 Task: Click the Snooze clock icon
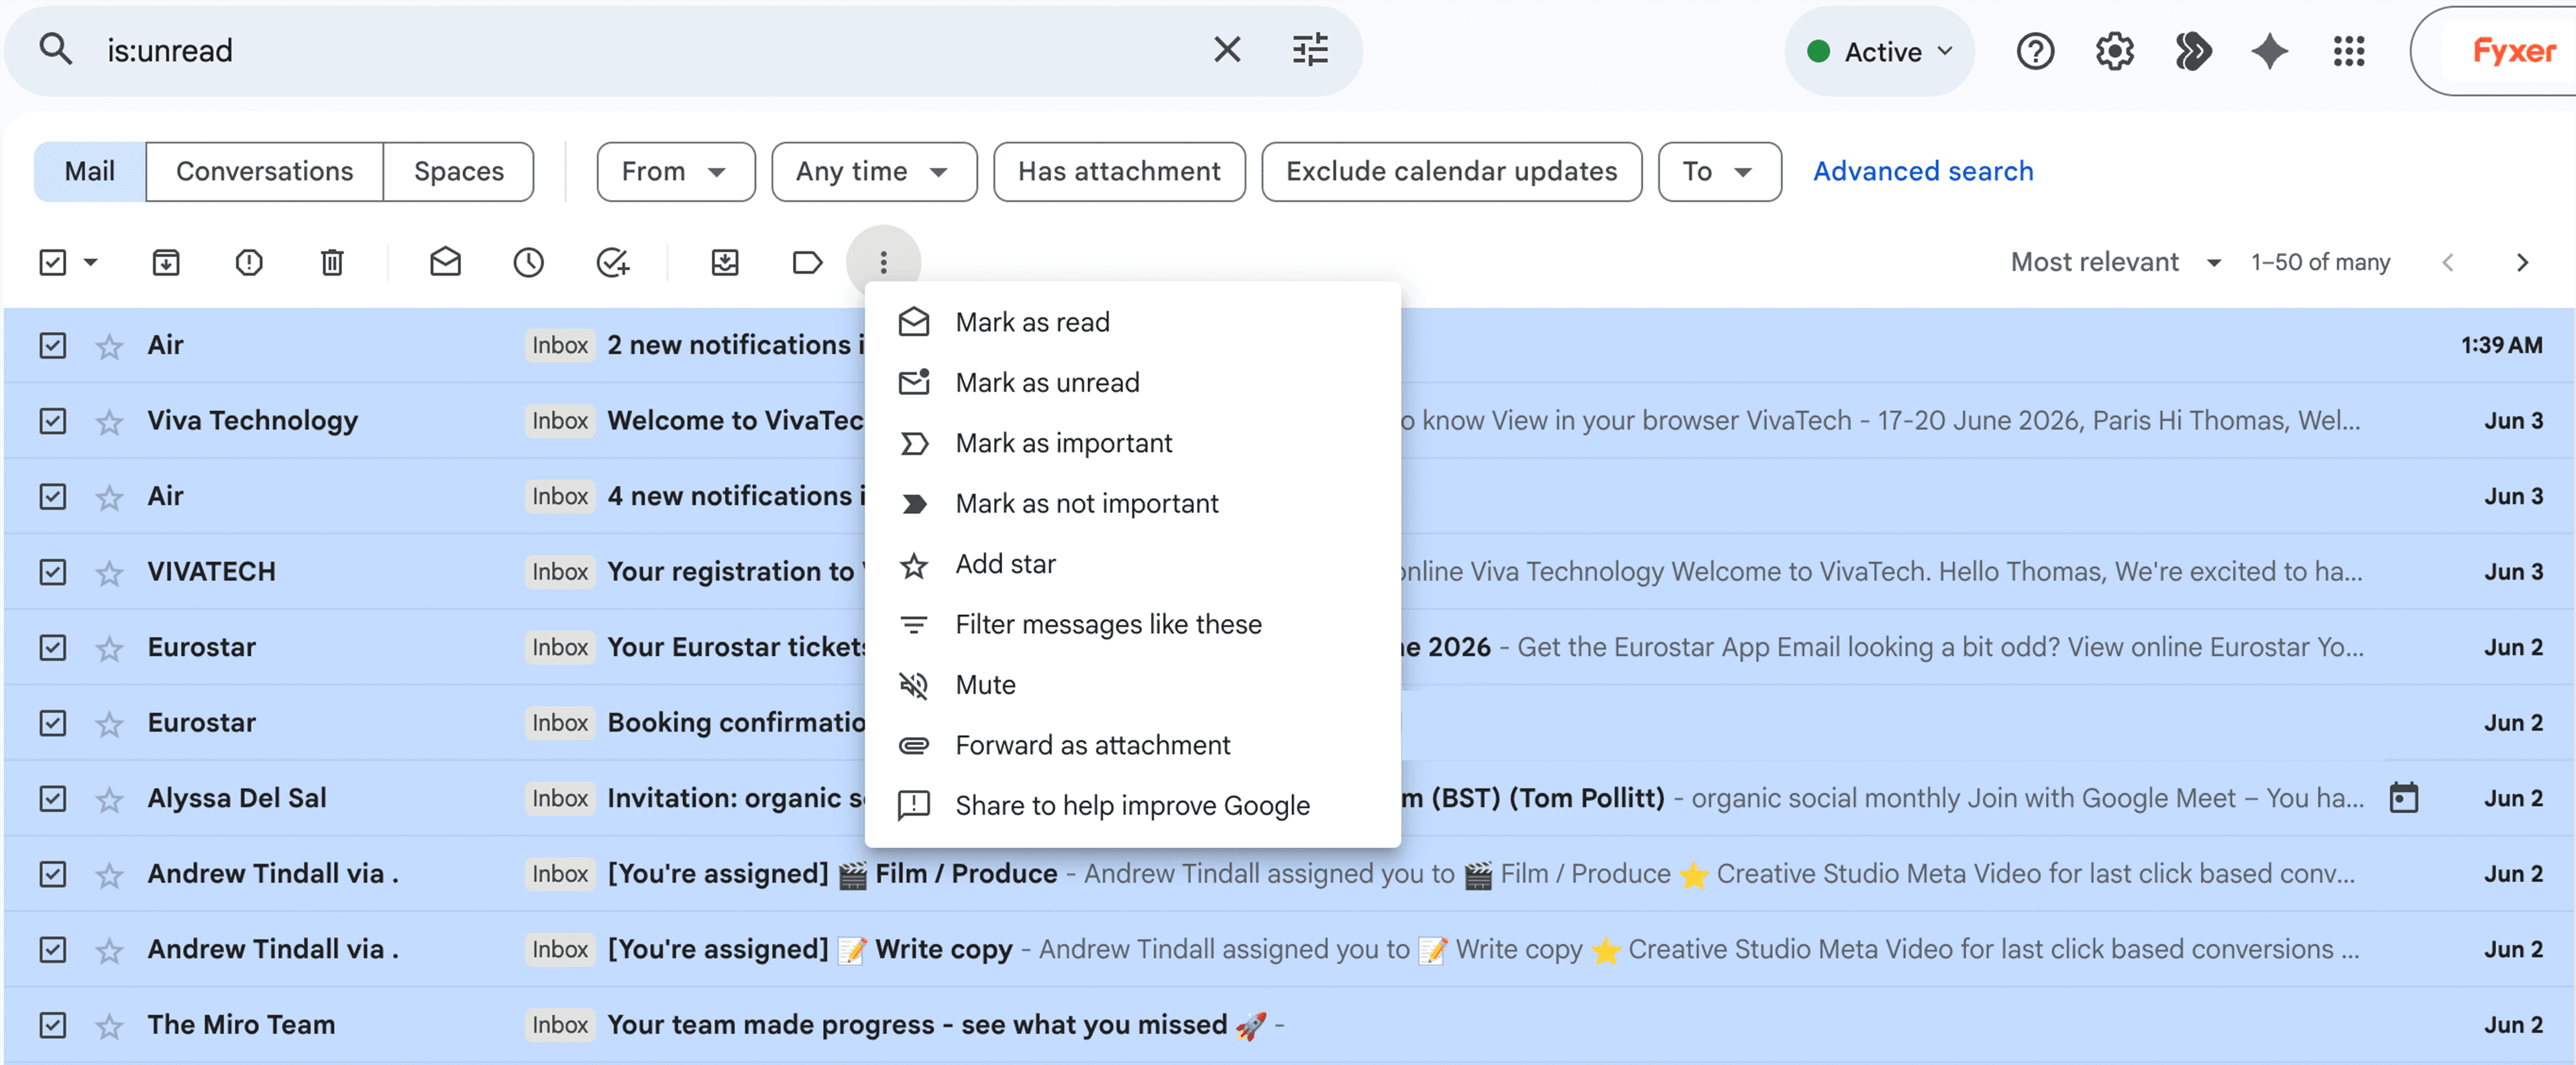[x=528, y=262]
